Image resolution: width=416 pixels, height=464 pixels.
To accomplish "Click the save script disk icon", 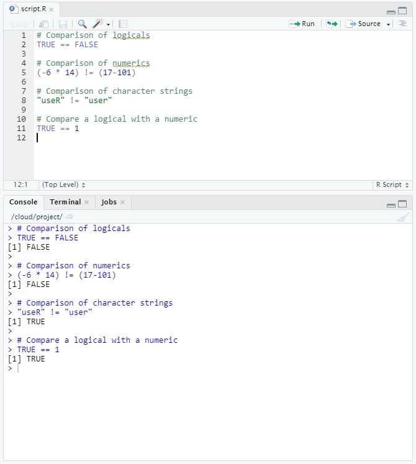I will point(63,24).
